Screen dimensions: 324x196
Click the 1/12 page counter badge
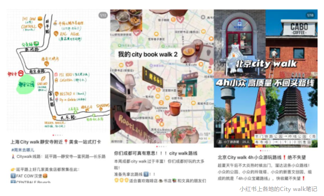tap(103, 15)
